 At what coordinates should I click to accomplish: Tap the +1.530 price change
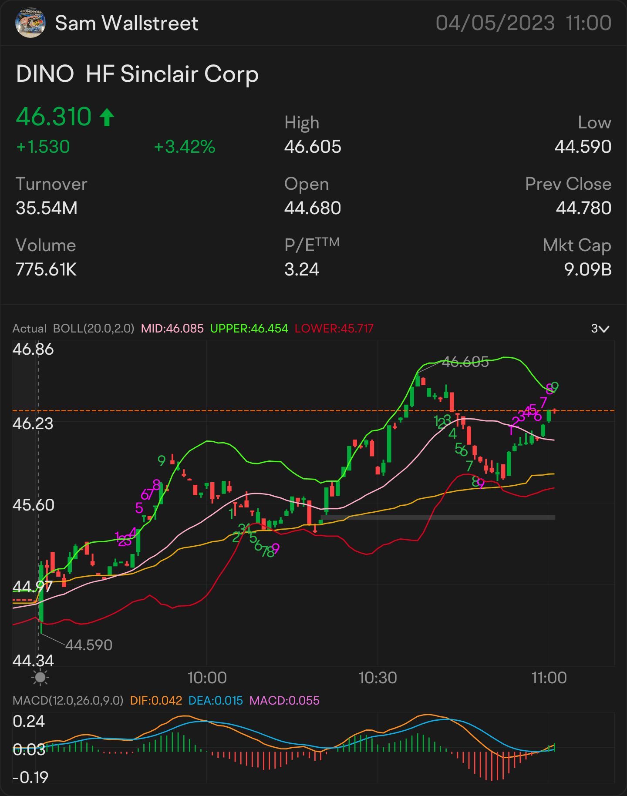click(43, 147)
